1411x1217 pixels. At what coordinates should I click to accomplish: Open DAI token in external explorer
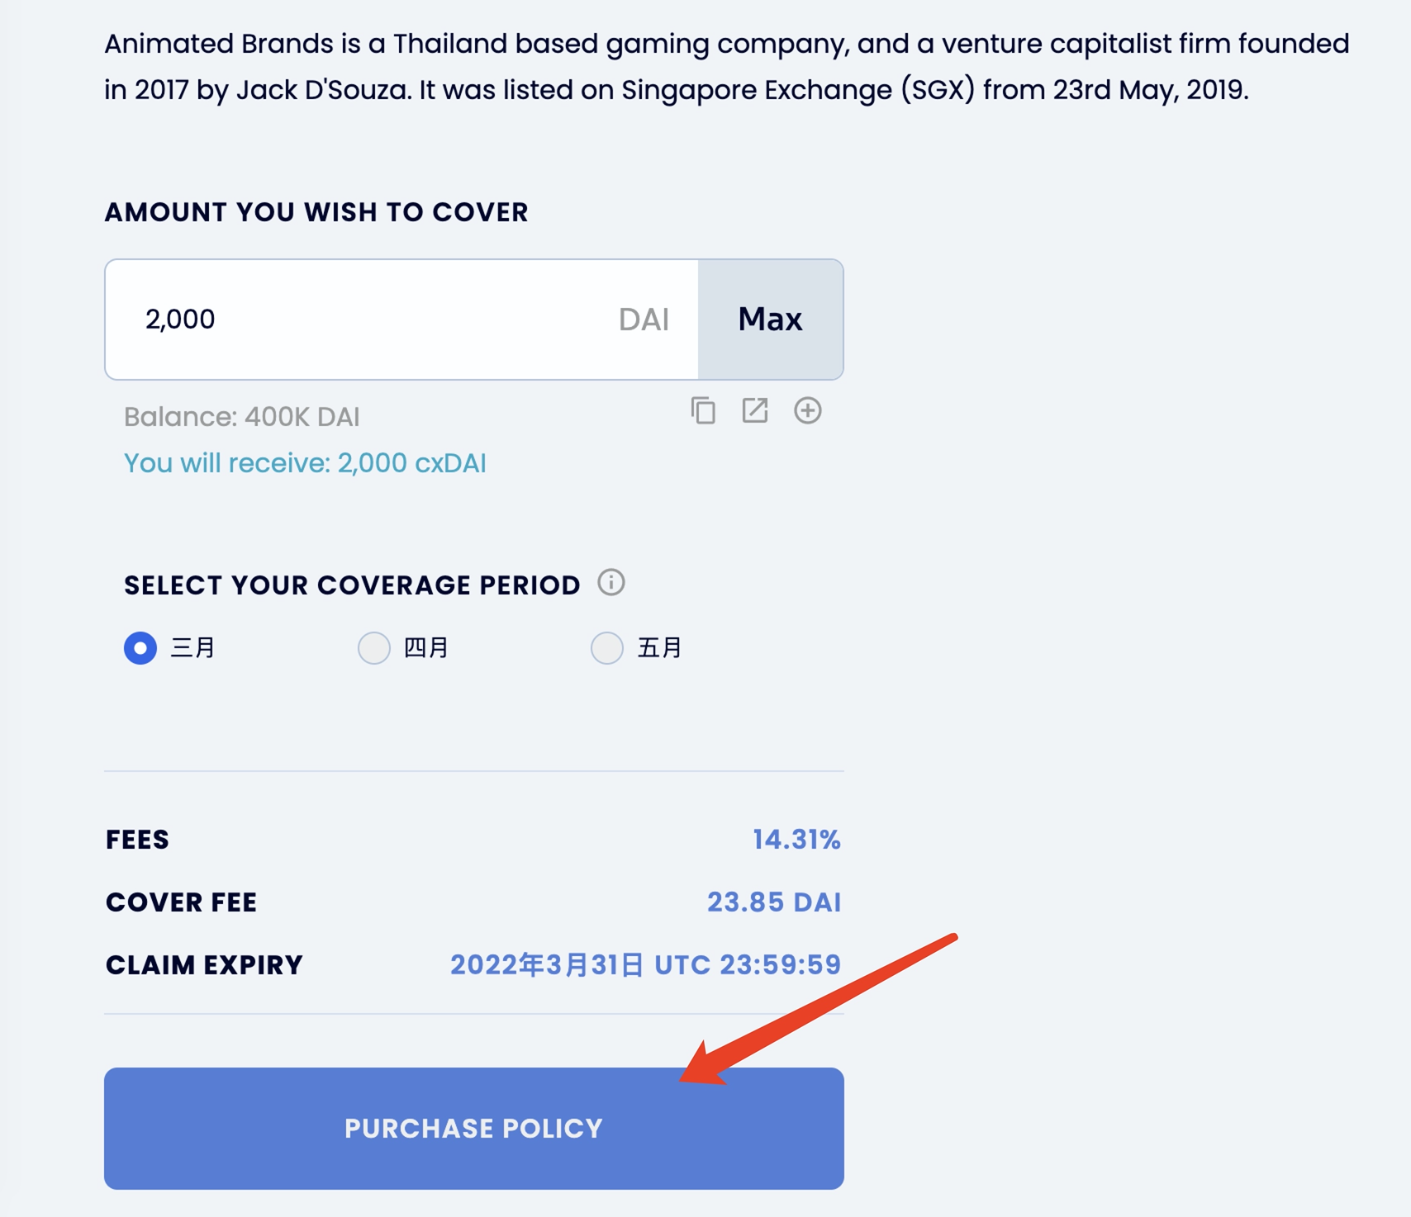click(755, 410)
